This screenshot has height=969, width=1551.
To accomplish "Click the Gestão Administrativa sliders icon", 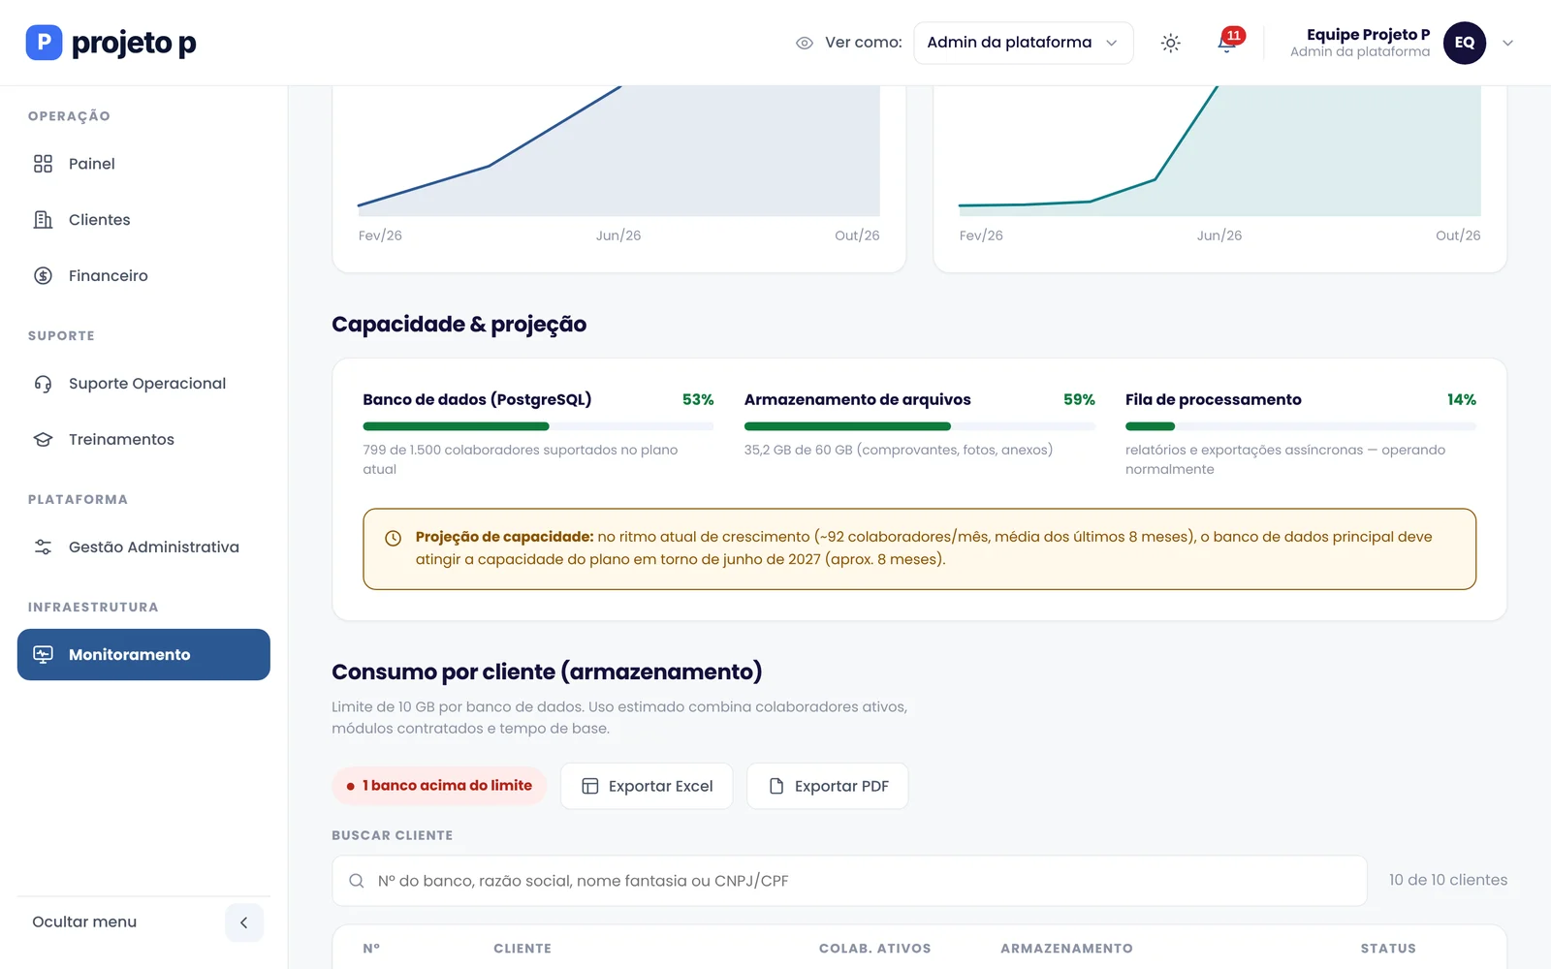I will coord(43,547).
